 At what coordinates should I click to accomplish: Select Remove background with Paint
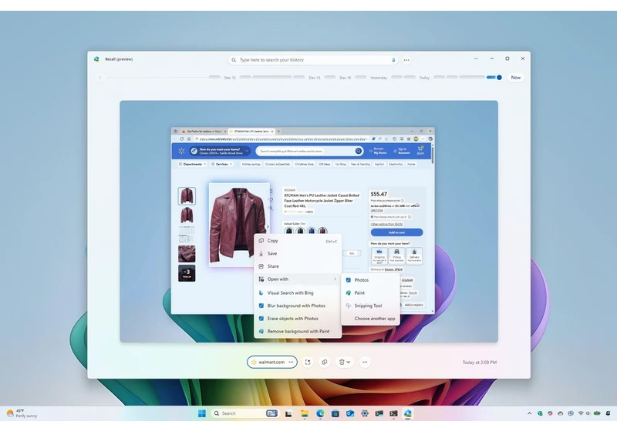click(298, 331)
